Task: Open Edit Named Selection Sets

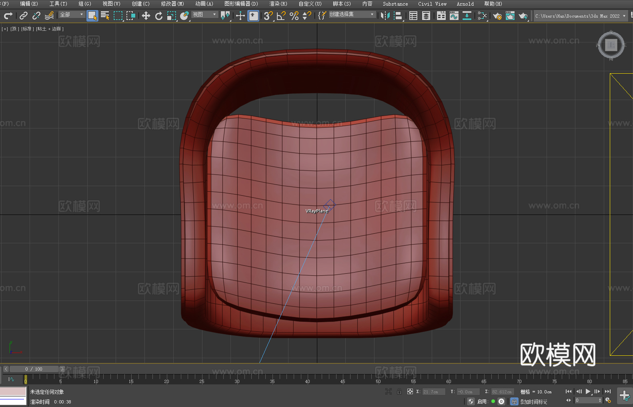Action: [x=322, y=16]
